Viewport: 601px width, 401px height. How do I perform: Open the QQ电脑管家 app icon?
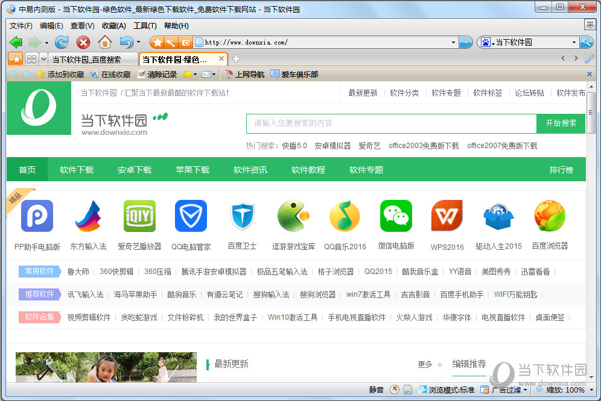tap(191, 216)
